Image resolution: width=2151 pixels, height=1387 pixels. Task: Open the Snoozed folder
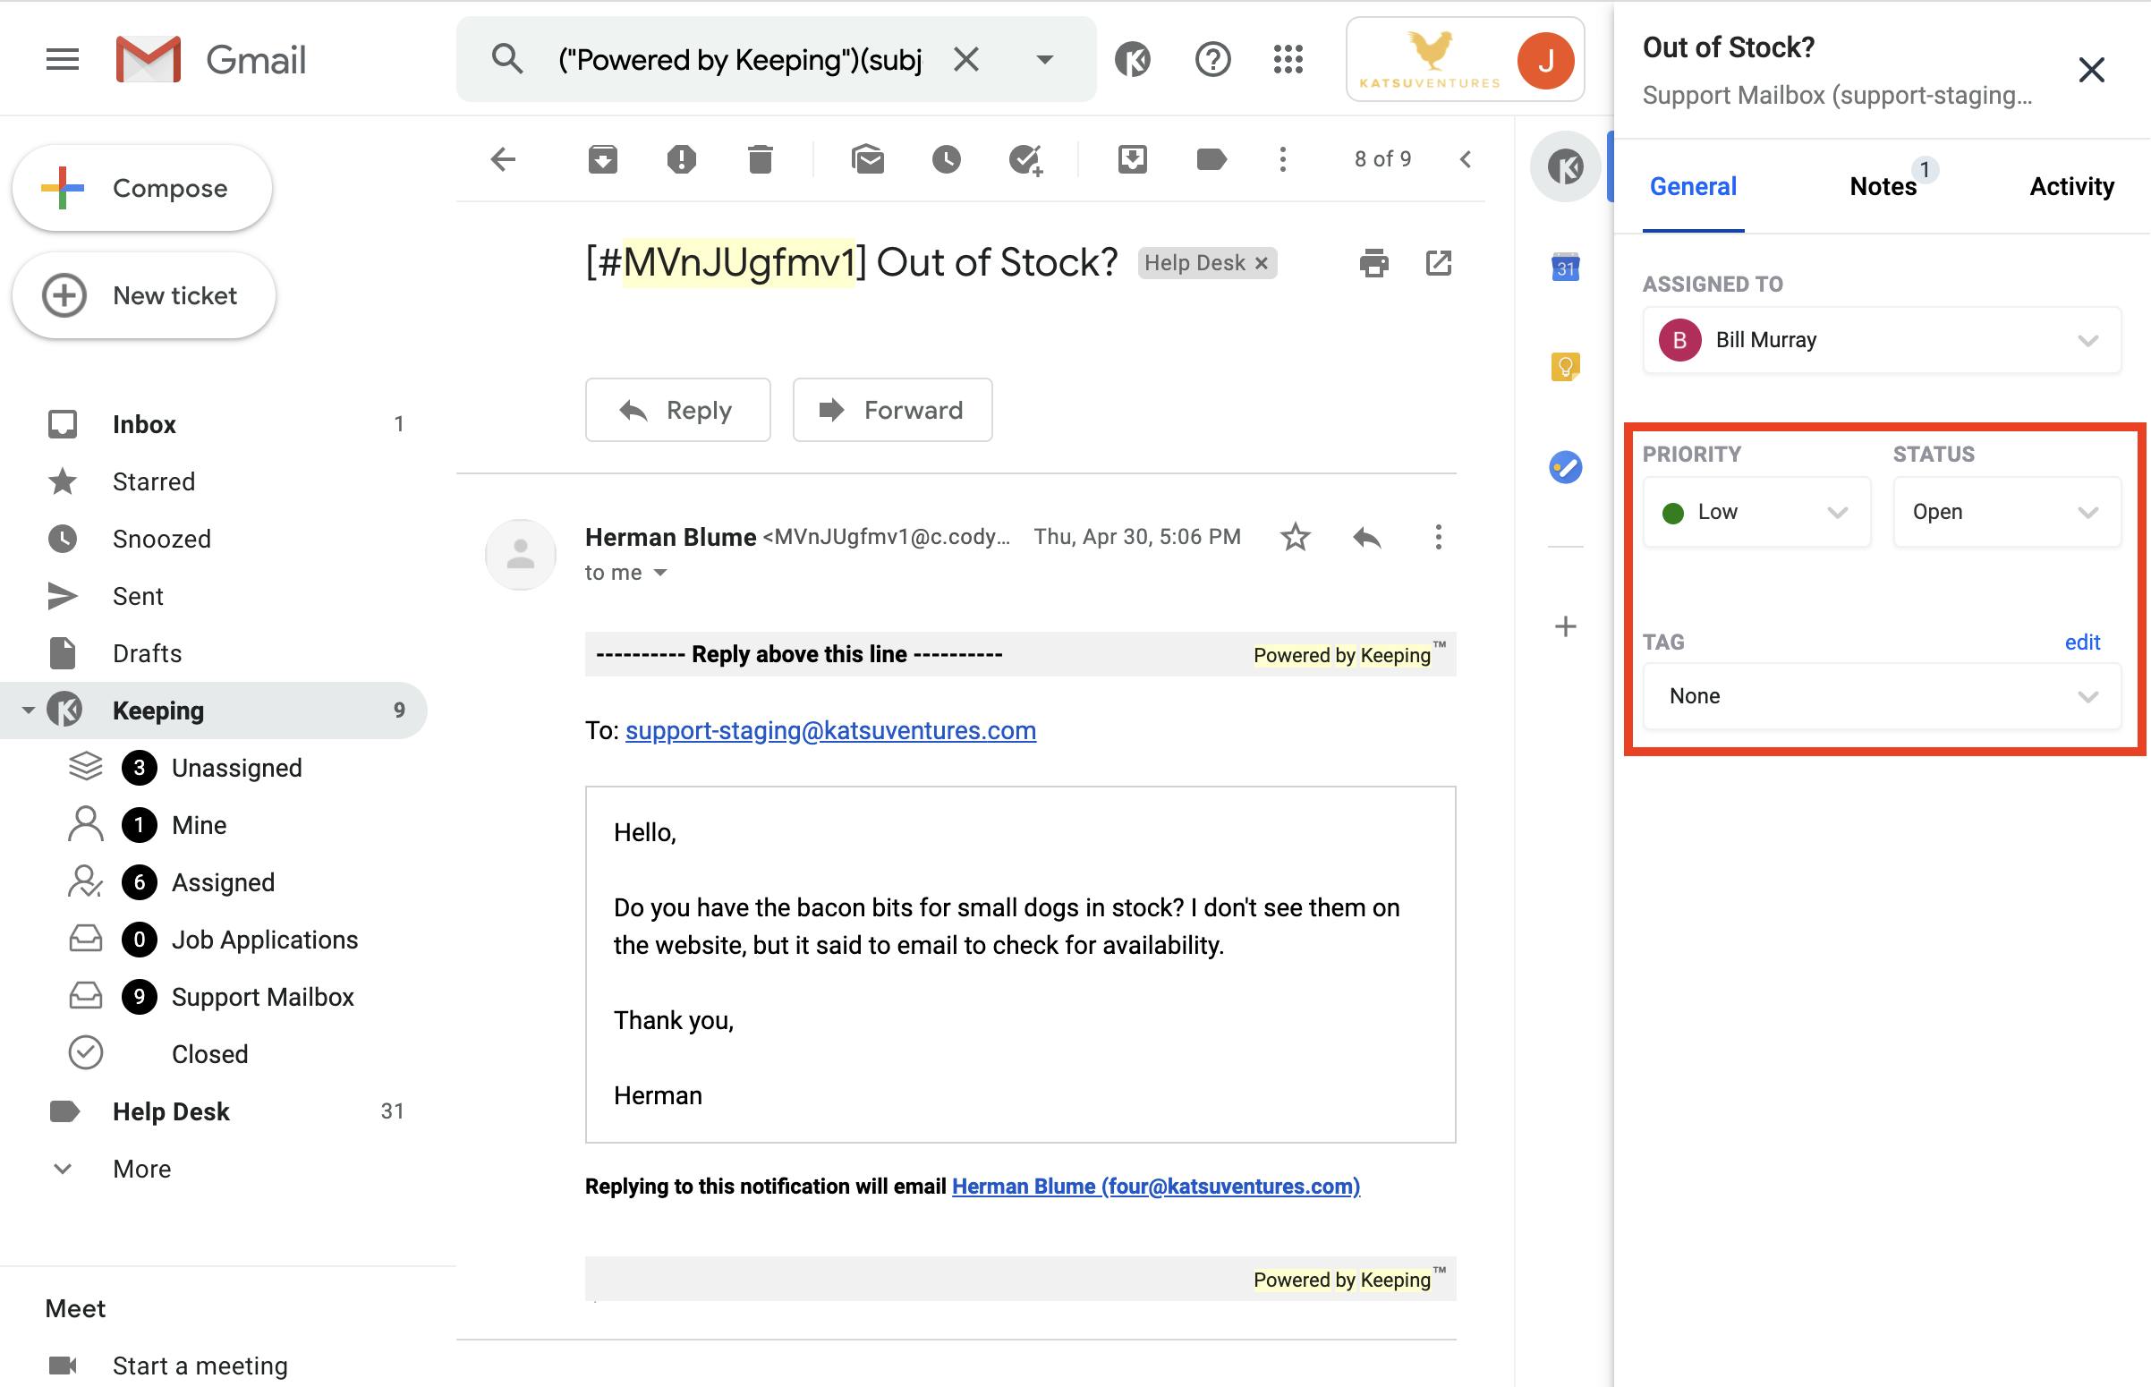213,539
